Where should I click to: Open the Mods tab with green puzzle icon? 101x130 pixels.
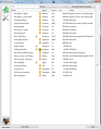coord(6,9)
